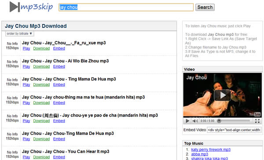Click the search field containing jay chou
The width and height of the screenshot is (264, 160).
[126, 7]
